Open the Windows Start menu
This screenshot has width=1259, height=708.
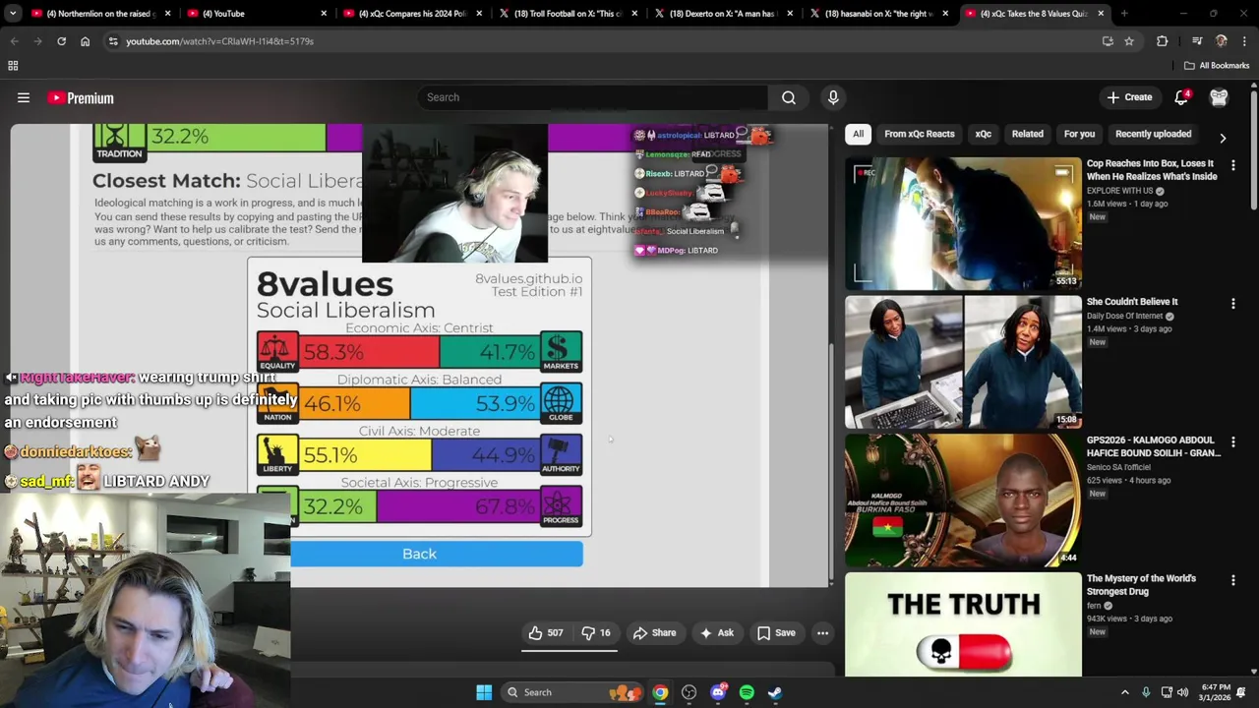(484, 692)
